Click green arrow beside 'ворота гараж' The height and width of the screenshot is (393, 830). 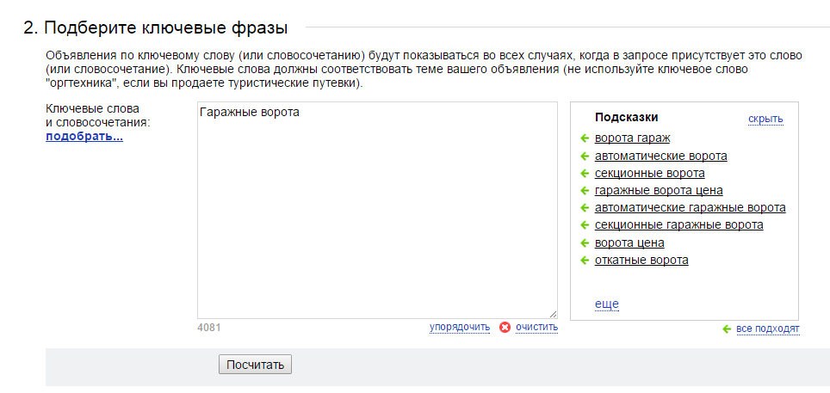585,138
